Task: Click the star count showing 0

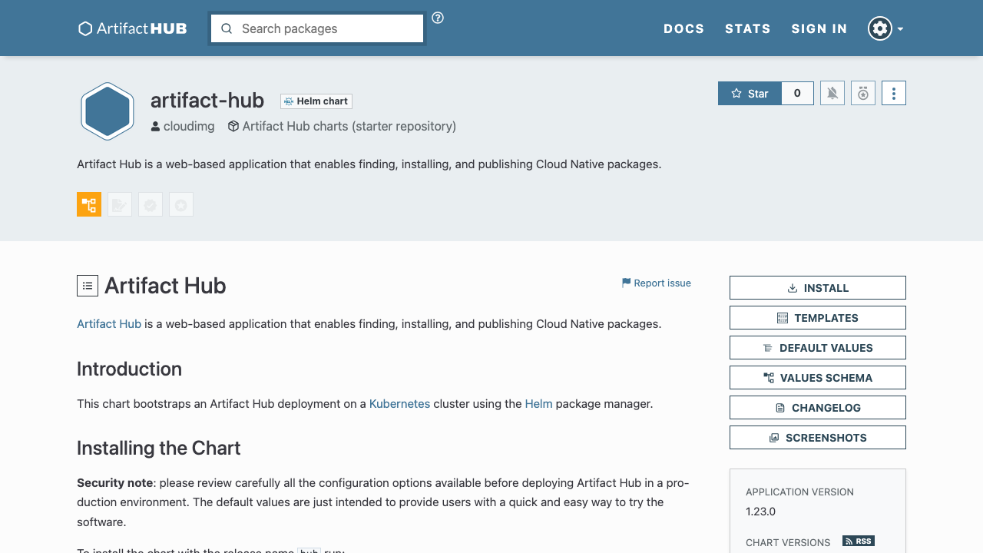Action: pyautogui.click(x=797, y=93)
